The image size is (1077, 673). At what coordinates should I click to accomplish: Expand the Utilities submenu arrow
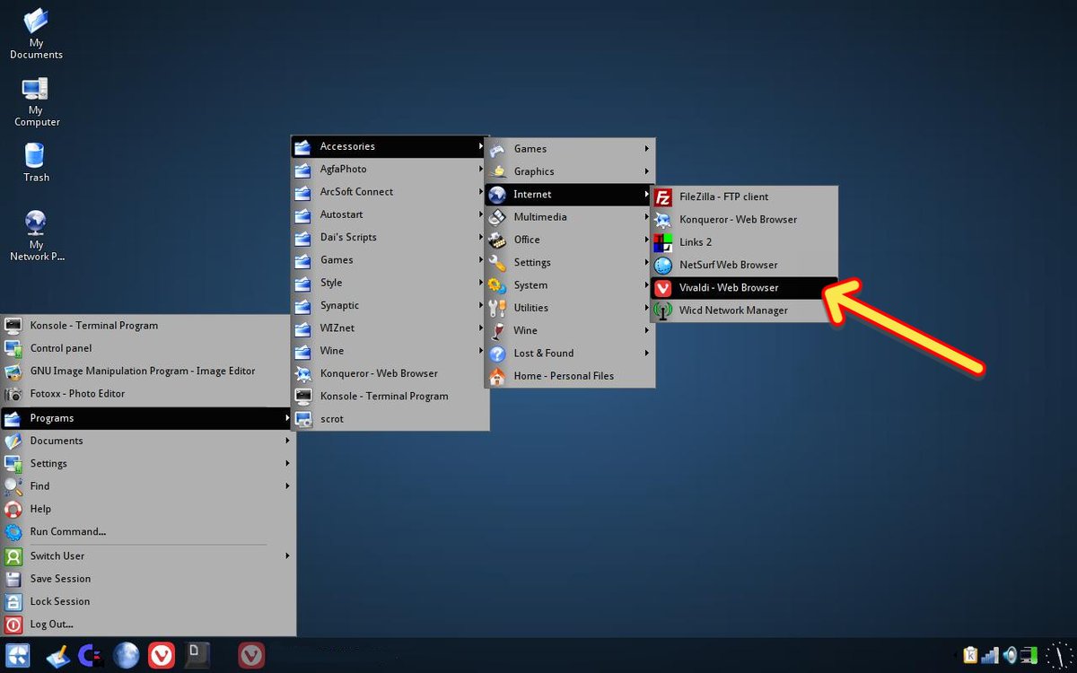(x=647, y=308)
